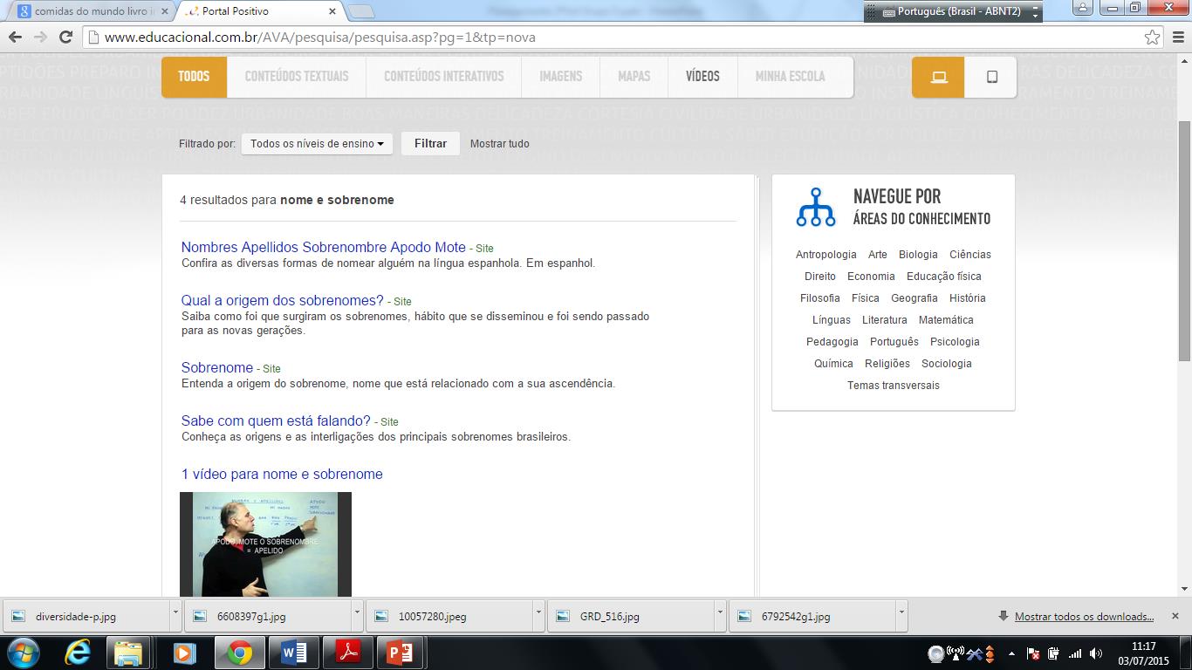
Task: Play the Apodo Mote Sobrenombre video thumbnail
Action: (265, 544)
